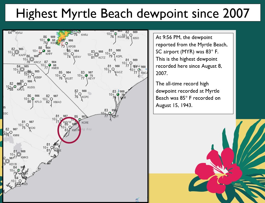The image size is (265, 203).
Task: Click the KRCZ double-circle station marker
Action: point(32,59)
